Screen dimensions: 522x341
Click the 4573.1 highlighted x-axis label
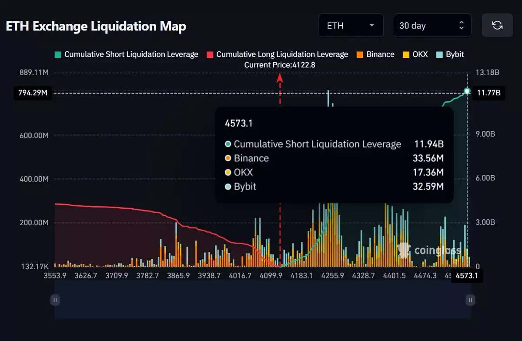click(467, 276)
